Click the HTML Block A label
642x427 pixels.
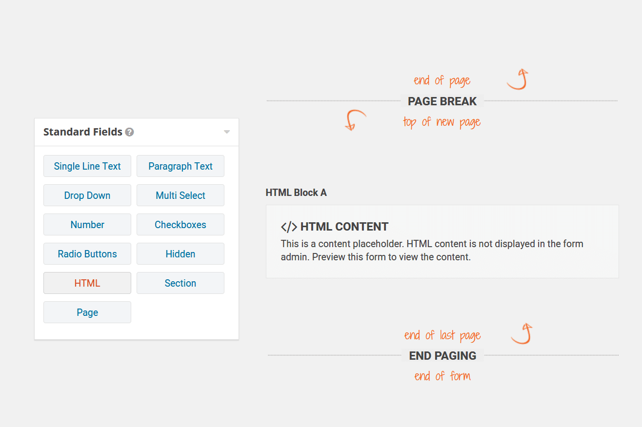point(296,193)
